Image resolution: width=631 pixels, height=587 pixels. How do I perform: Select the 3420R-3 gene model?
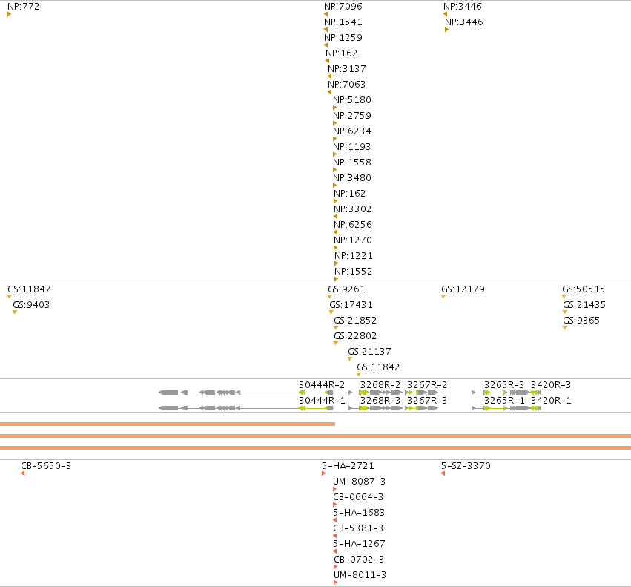coord(536,393)
